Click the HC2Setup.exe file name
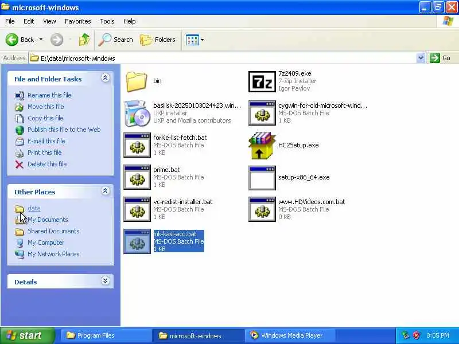The height and width of the screenshot is (344, 459). coord(298,145)
